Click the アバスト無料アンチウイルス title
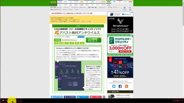Image resolution: width=184 pixels, height=103 pixels. point(79,33)
